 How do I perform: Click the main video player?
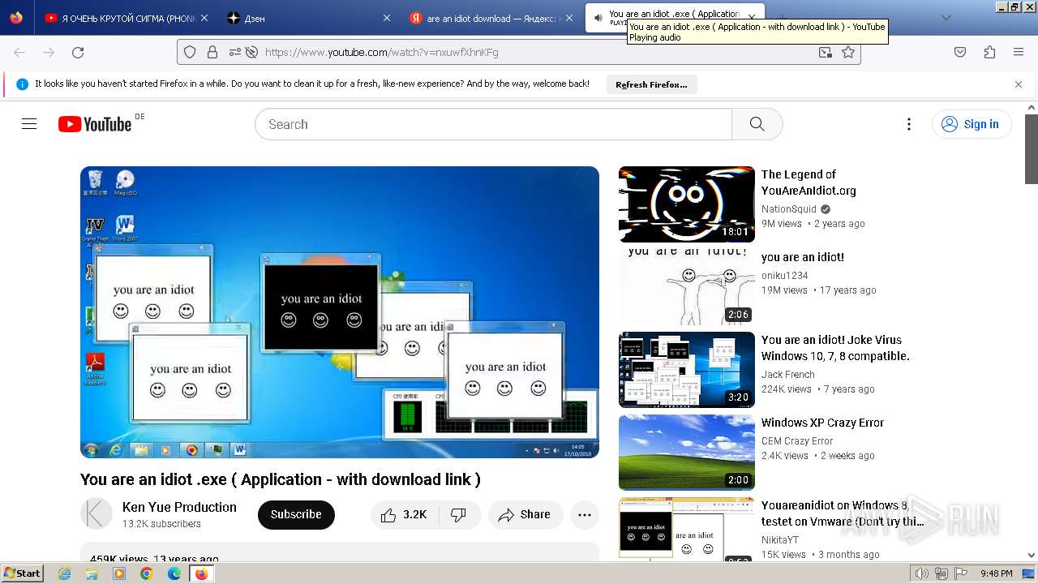(x=340, y=312)
